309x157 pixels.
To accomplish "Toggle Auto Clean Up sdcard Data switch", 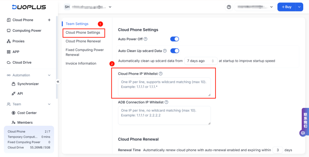I will coord(175,51).
